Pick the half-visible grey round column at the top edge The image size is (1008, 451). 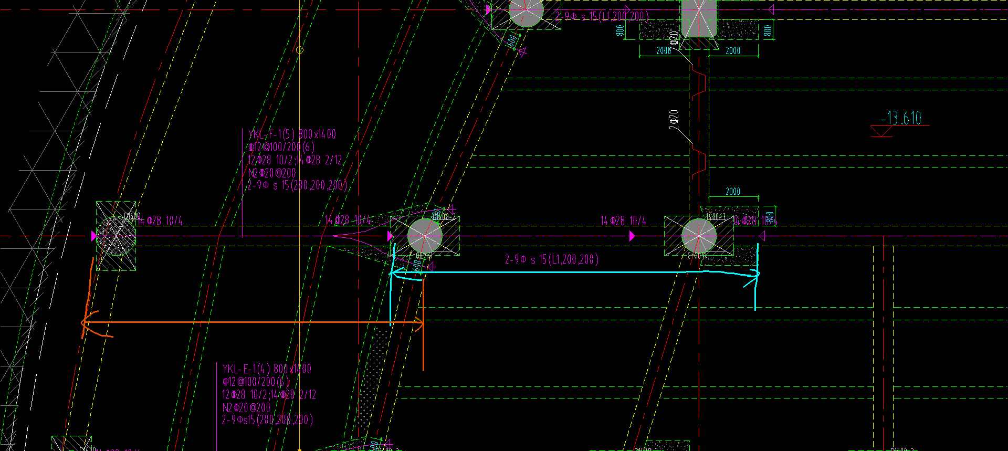point(526,13)
